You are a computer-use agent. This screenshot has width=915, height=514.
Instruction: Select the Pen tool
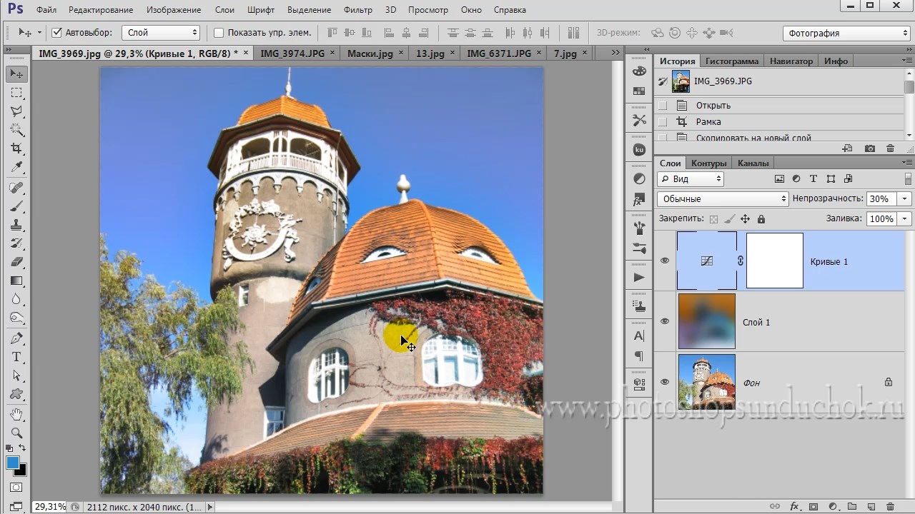[16, 338]
